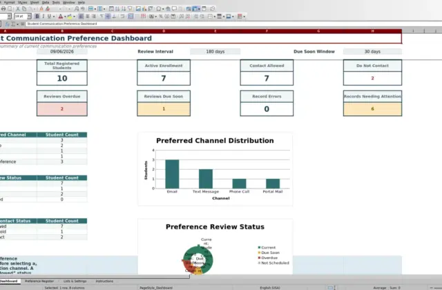The width and height of the screenshot is (442, 290).
Task: Open Print Preview from the toolbar
Action: point(10,9)
